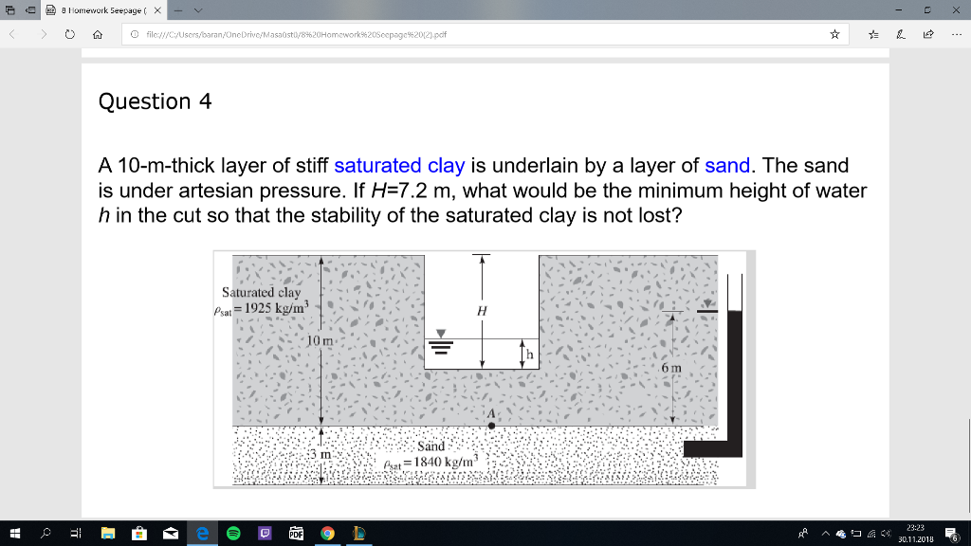
Task: Open the PDF reader app on the taskbar
Action: point(295,534)
